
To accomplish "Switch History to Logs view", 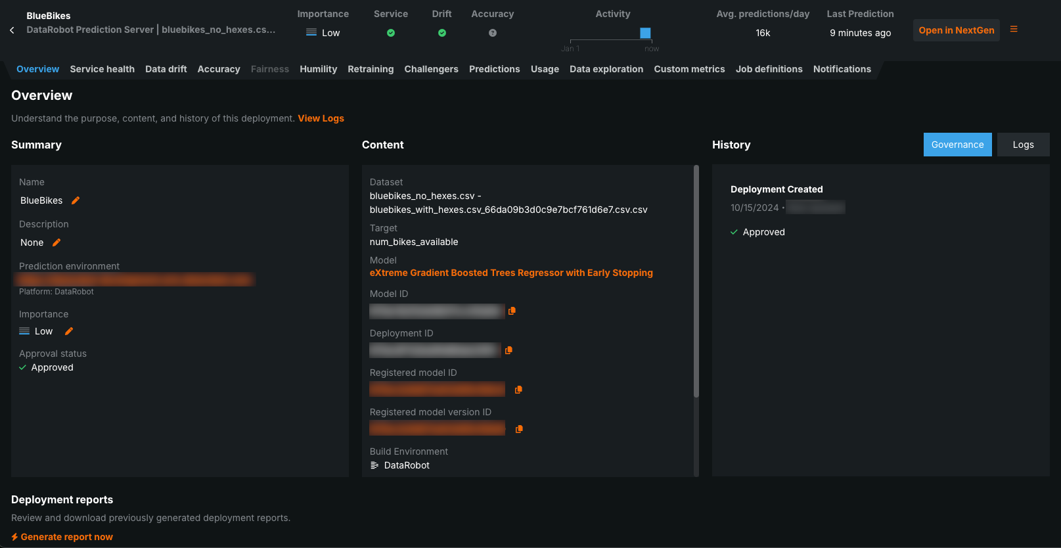I will (x=1023, y=145).
